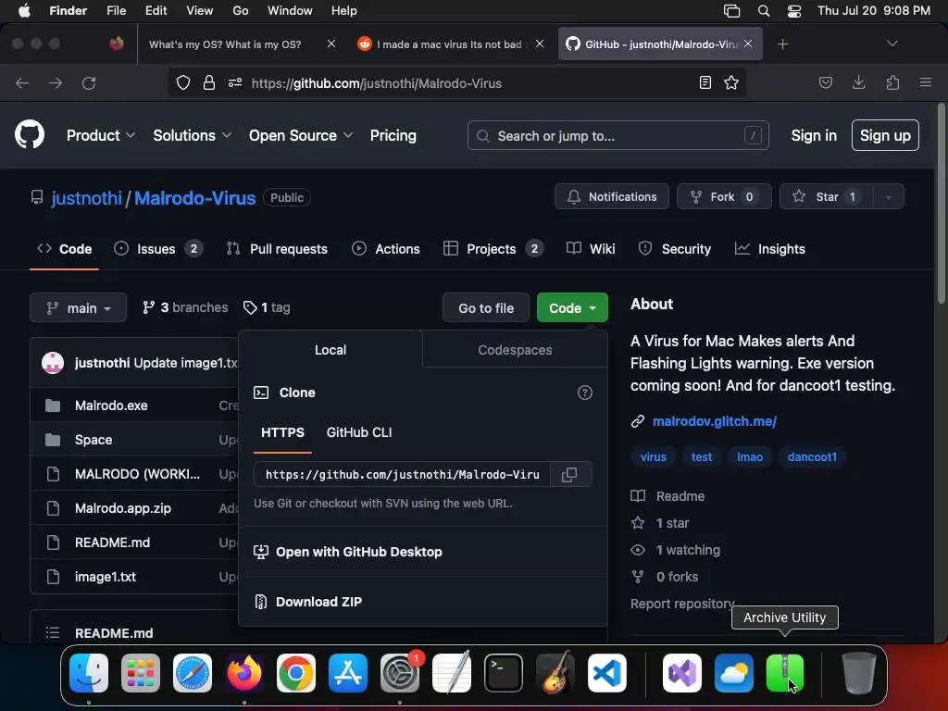Focus the Search or jump to field
Viewport: 948px width, 711px height.
tap(617, 135)
